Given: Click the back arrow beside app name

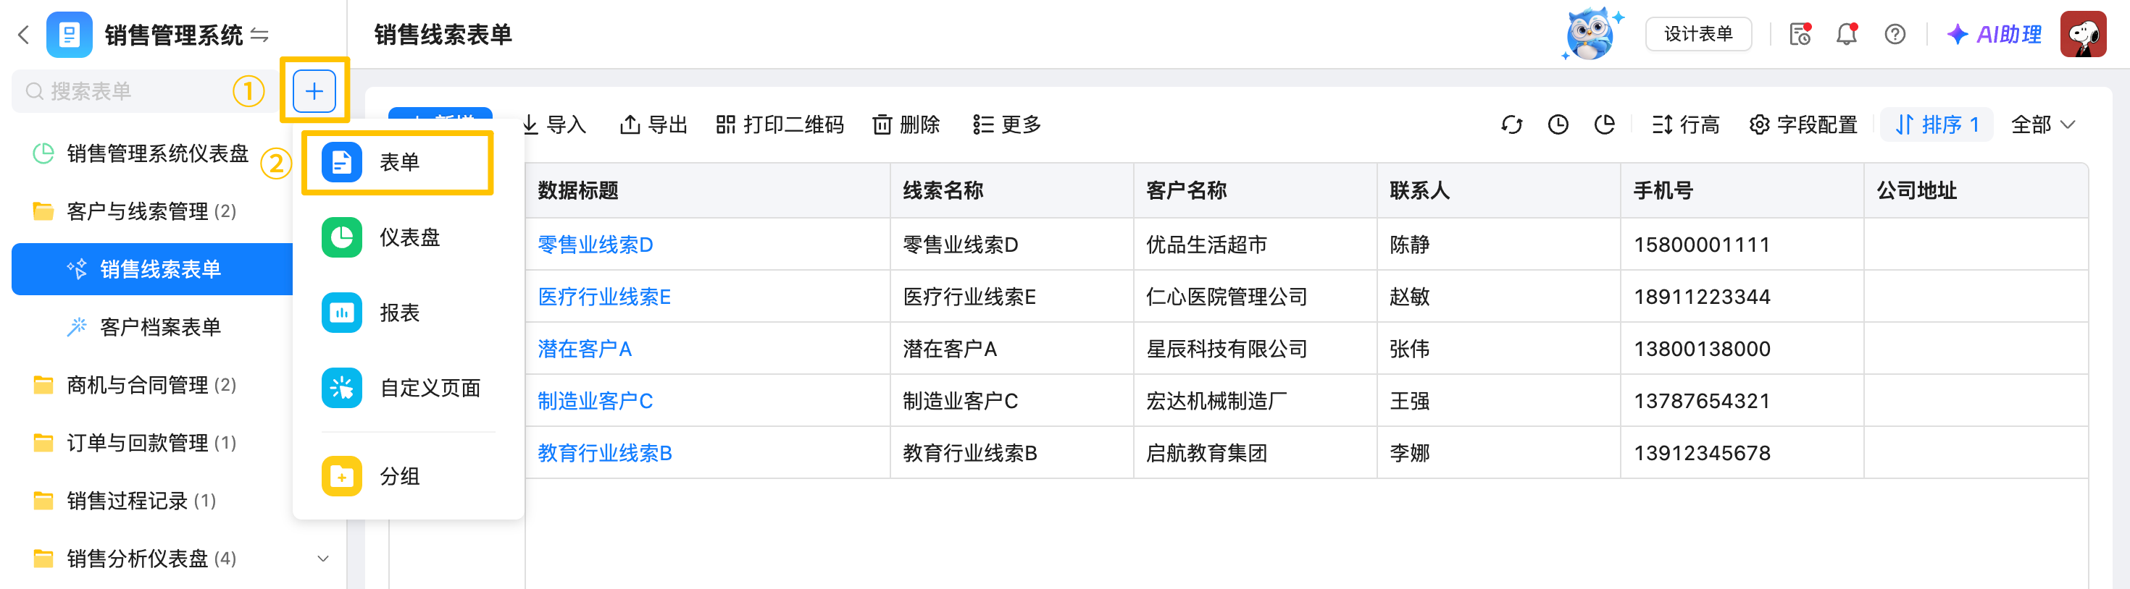Looking at the screenshot, I should (x=23, y=35).
